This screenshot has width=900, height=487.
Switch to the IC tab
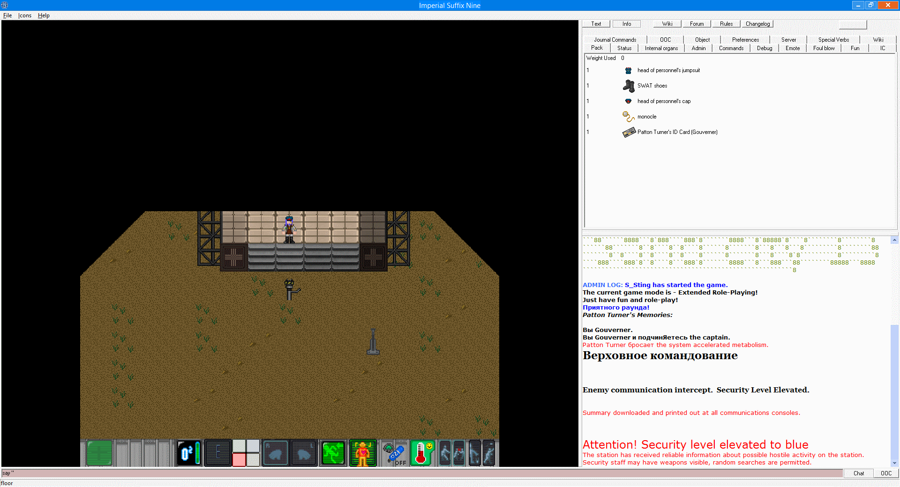coord(883,48)
